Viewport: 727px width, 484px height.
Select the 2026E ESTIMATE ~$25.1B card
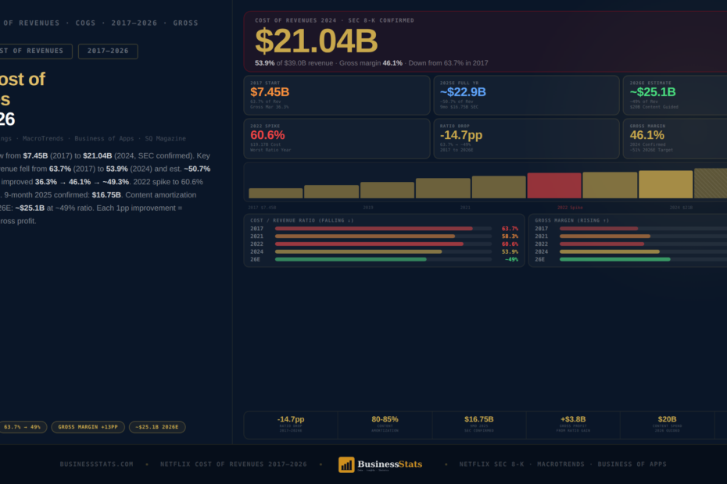pyautogui.click(x=675, y=95)
